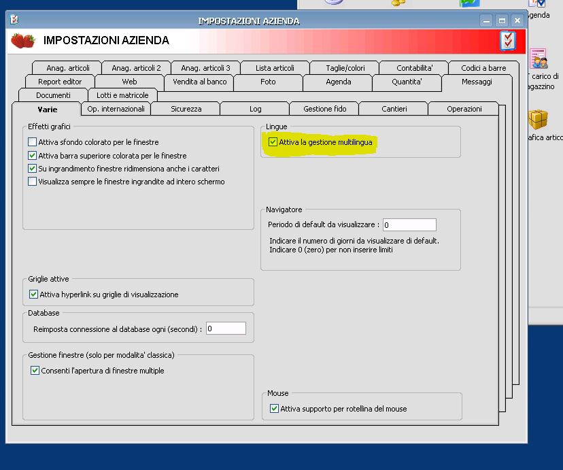The height and width of the screenshot is (470, 563).
Task: Open the Messaggi tab
Action: tap(477, 82)
